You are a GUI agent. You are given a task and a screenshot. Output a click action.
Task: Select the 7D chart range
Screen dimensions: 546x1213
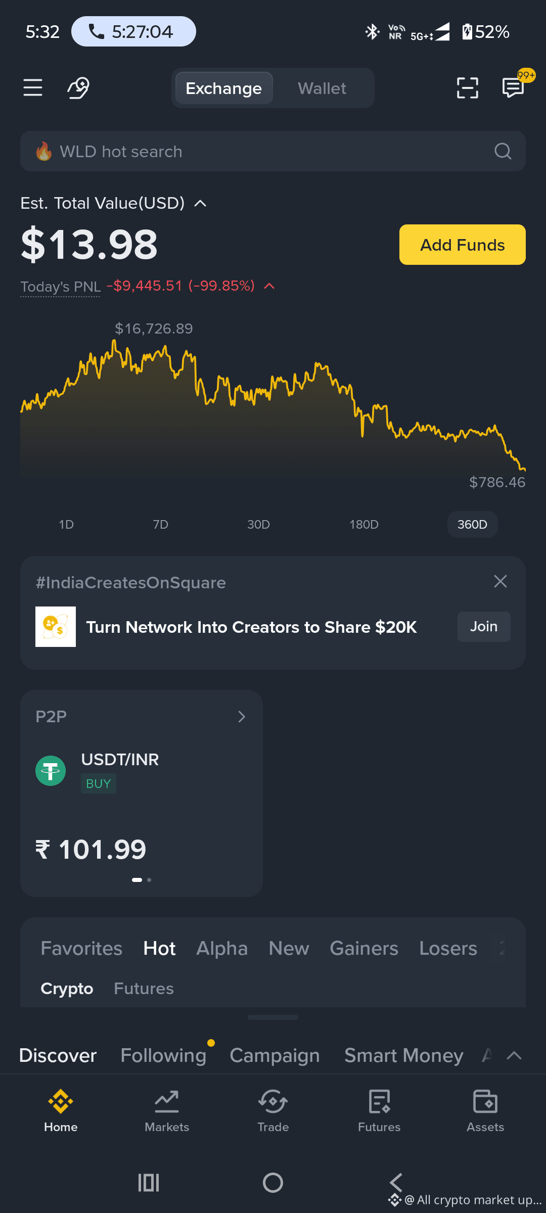point(161,524)
